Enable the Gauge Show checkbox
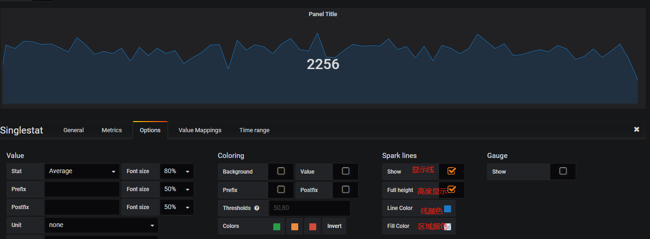 tap(563, 171)
